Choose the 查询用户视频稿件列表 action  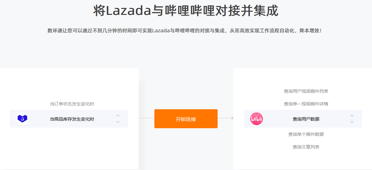pos(306,91)
